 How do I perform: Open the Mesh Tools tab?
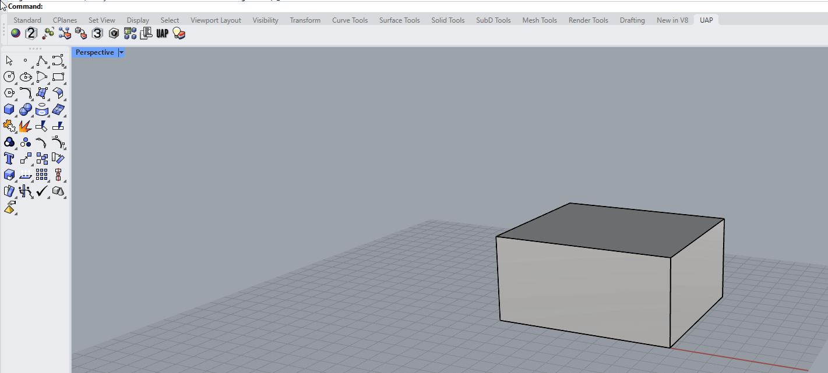pos(540,20)
